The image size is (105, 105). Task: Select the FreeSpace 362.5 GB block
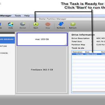42,70
